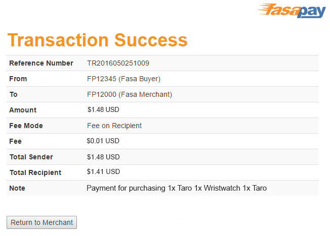Click the Total Recipient label
Image resolution: width=330 pixels, height=236 pixels.
pos(35,172)
